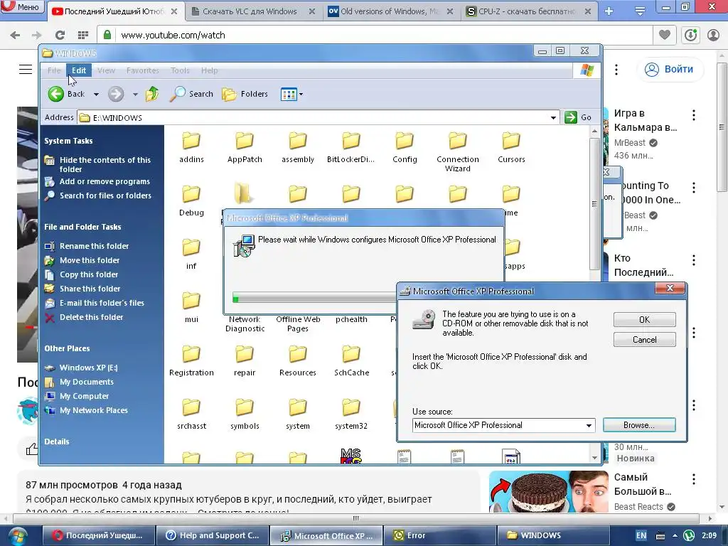The width and height of the screenshot is (728, 546).
Task: Open Search in the explorer toolbar
Action: coord(191,95)
